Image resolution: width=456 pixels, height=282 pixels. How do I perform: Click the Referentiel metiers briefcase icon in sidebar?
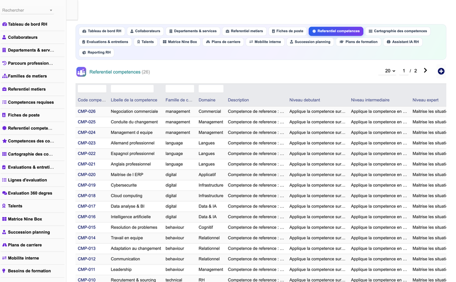tap(5, 89)
